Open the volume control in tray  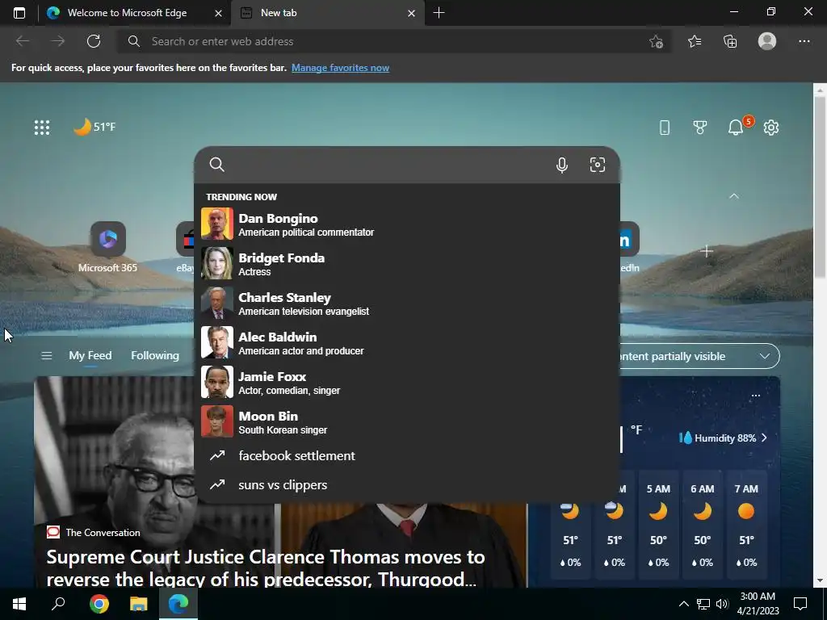pyautogui.click(x=722, y=604)
